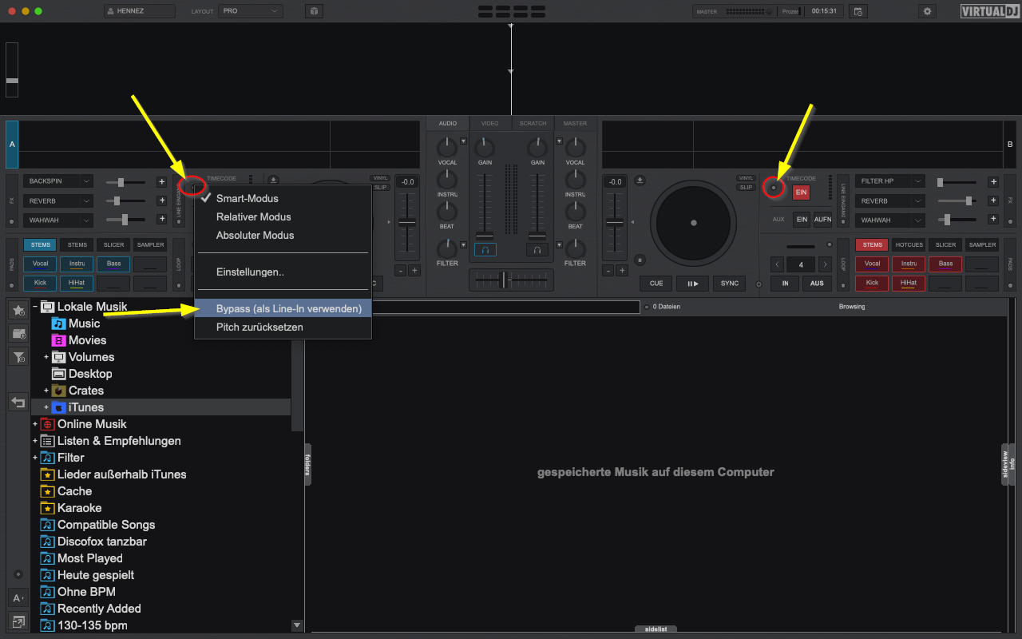
Task: Click the window pop-out icon at bottom left
Action: click(18, 621)
